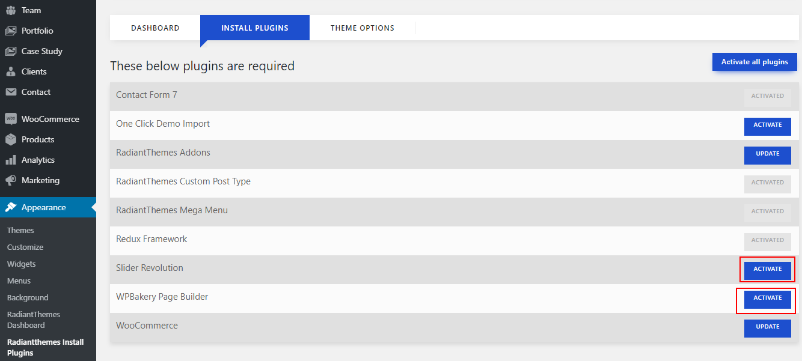Switch to the Dashboard tab
802x361 pixels.
point(155,28)
